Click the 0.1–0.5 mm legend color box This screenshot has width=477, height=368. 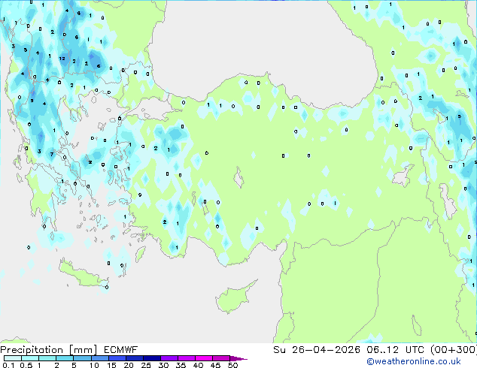(x=13, y=358)
